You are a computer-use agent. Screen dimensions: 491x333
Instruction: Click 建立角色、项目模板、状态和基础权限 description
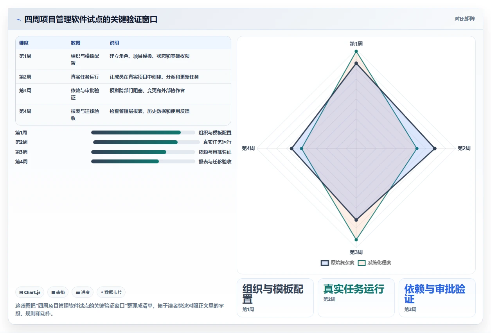(149, 56)
